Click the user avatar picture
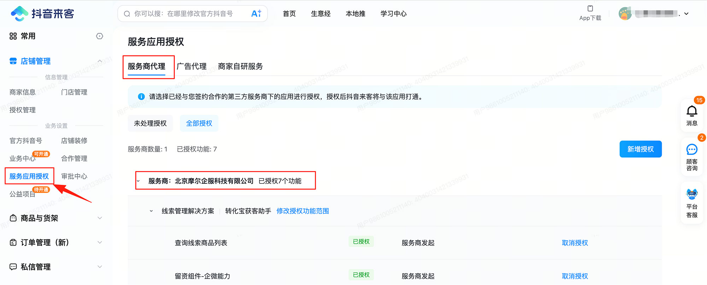This screenshot has width=707, height=285. coord(625,14)
